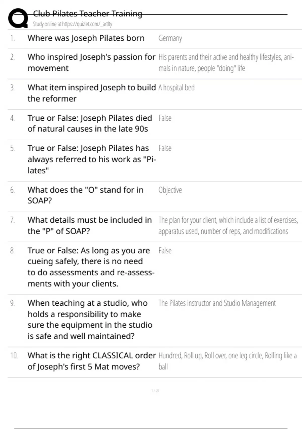This screenshot has height=429, width=302.
Task: Select the true/false question about cueing safely
Action: click(91, 267)
